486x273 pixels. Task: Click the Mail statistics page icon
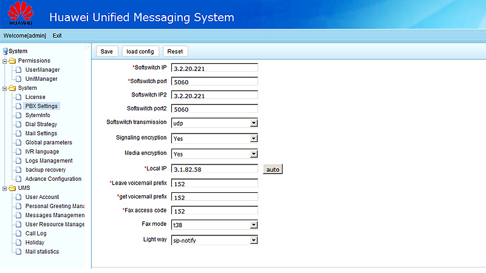point(19,252)
